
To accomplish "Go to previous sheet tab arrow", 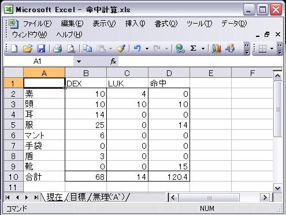I will [17, 197].
